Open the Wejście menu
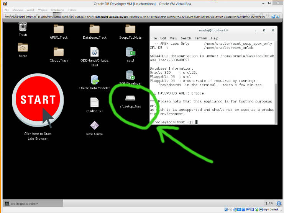Viewport: 284px width, 213px height. click(43, 10)
